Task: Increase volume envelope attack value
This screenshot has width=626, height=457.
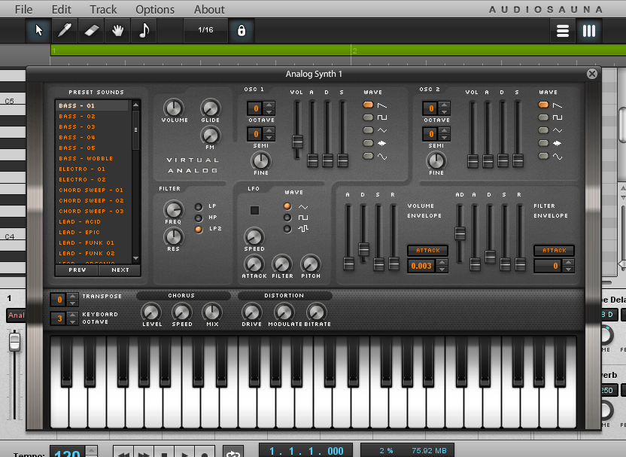Action: 442,263
